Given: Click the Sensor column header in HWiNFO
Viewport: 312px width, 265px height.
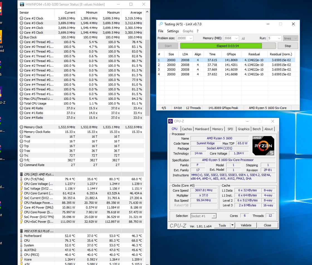Looking at the screenshot, I should 36,13.
